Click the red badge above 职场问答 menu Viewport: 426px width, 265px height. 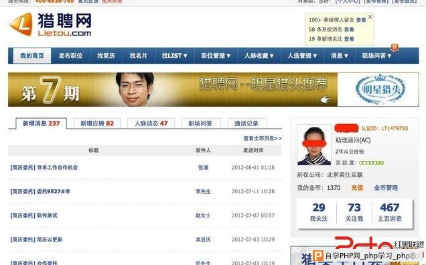[395, 48]
